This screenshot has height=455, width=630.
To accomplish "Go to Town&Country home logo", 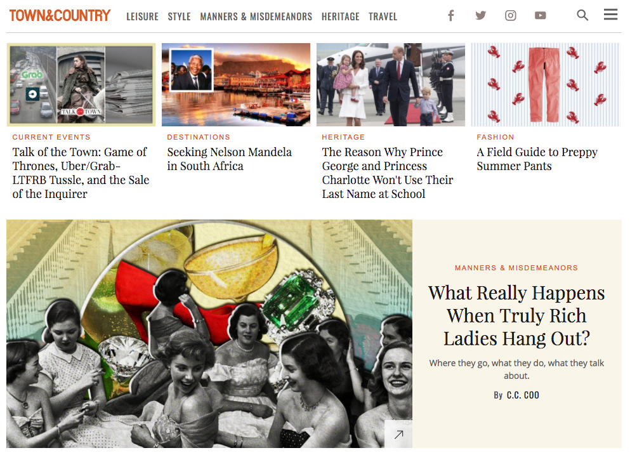I will click(x=60, y=16).
